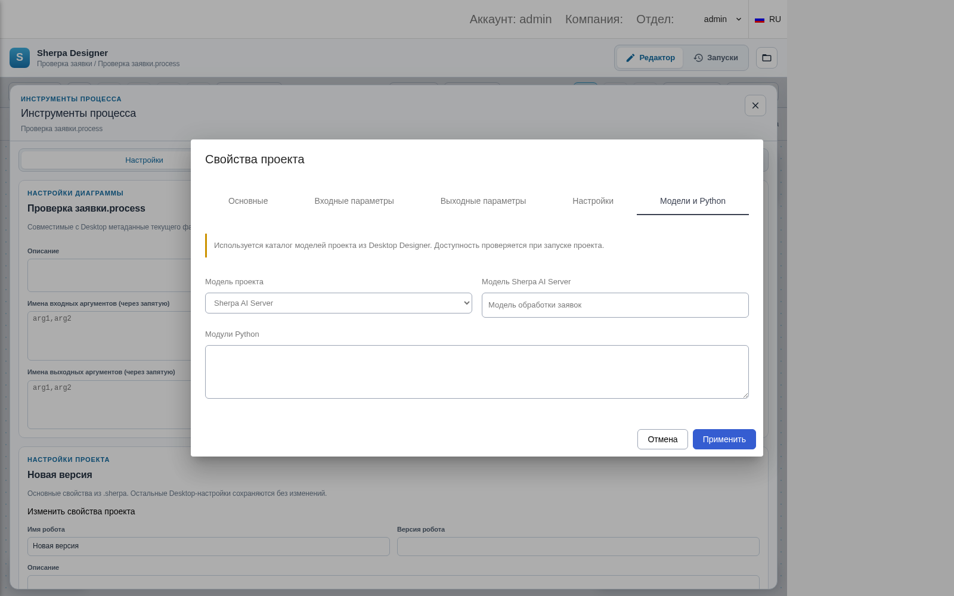The image size is (954, 596).
Task: Open the Модель проекта dropdown
Action: click(x=339, y=303)
